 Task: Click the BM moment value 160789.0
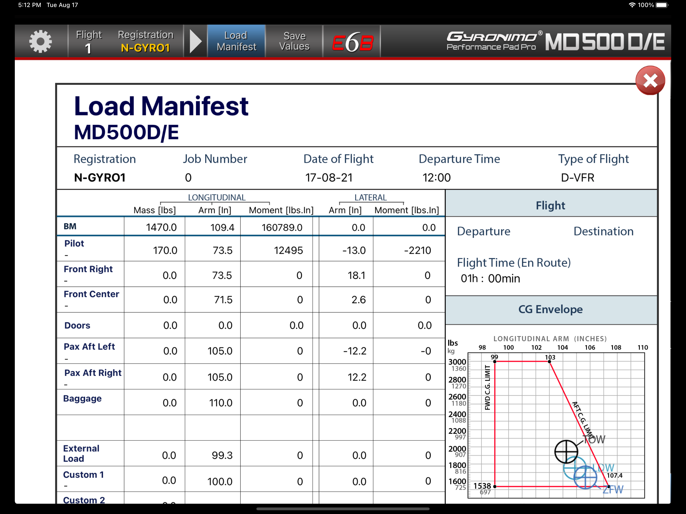pos(282,227)
